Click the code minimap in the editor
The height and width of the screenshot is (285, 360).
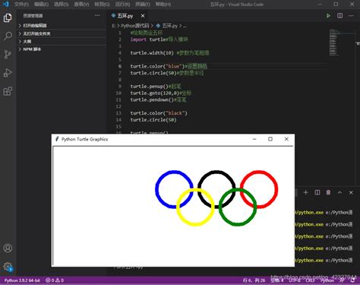click(x=334, y=43)
